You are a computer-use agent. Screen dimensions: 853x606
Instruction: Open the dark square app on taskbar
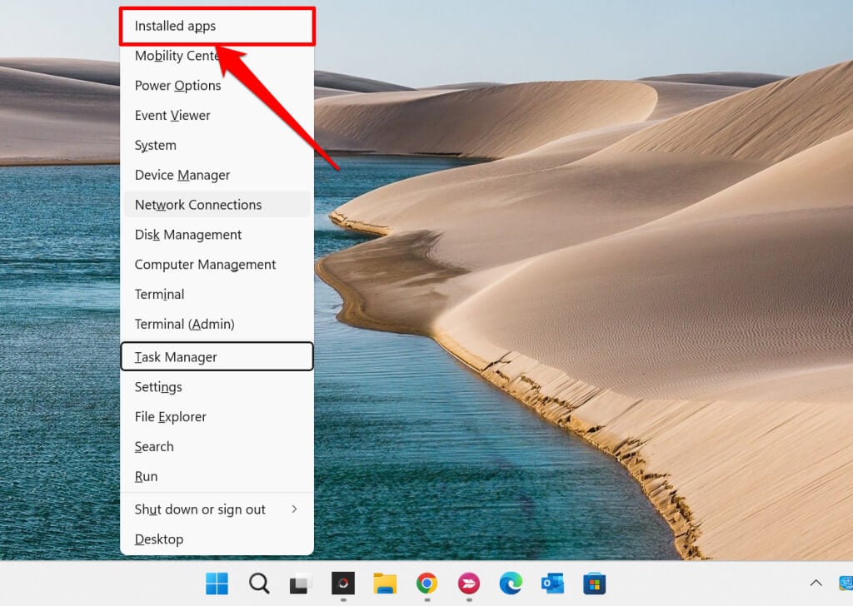point(342,584)
